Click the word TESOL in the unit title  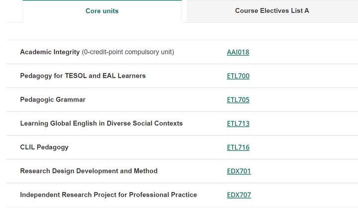[76, 76]
